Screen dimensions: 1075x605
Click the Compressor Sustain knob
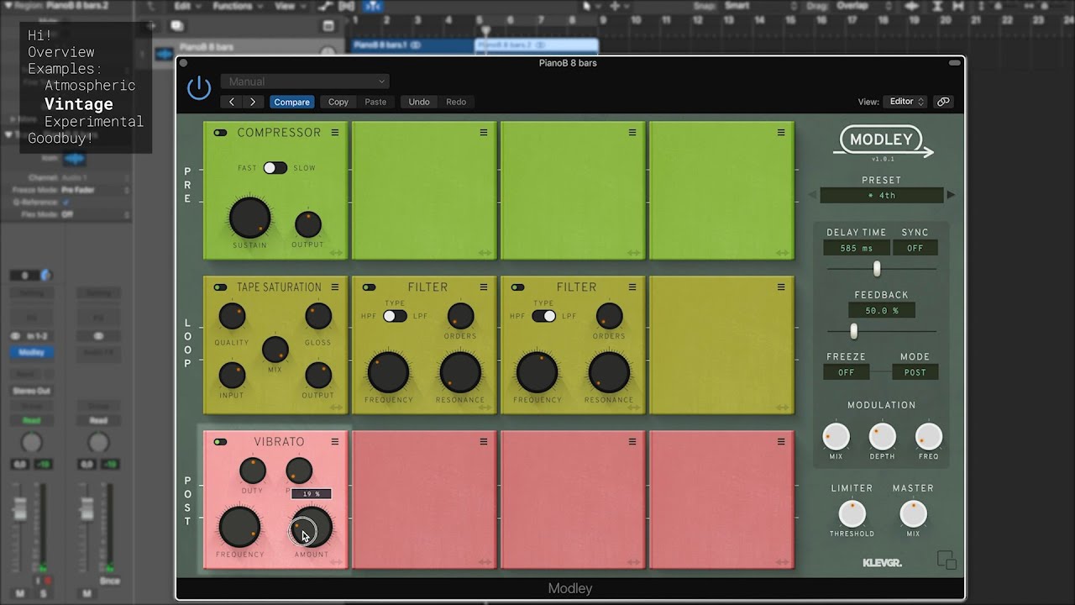(250, 218)
